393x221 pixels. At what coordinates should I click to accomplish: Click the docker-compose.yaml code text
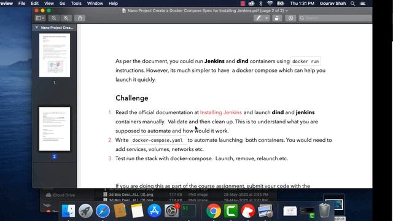point(157,140)
